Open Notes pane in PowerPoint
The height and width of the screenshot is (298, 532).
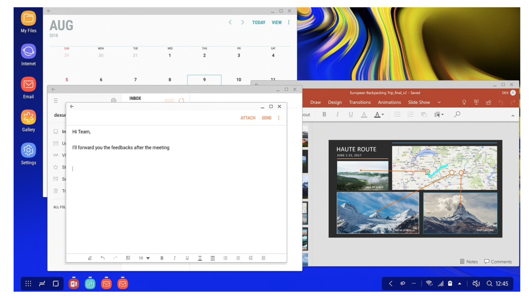click(468, 261)
